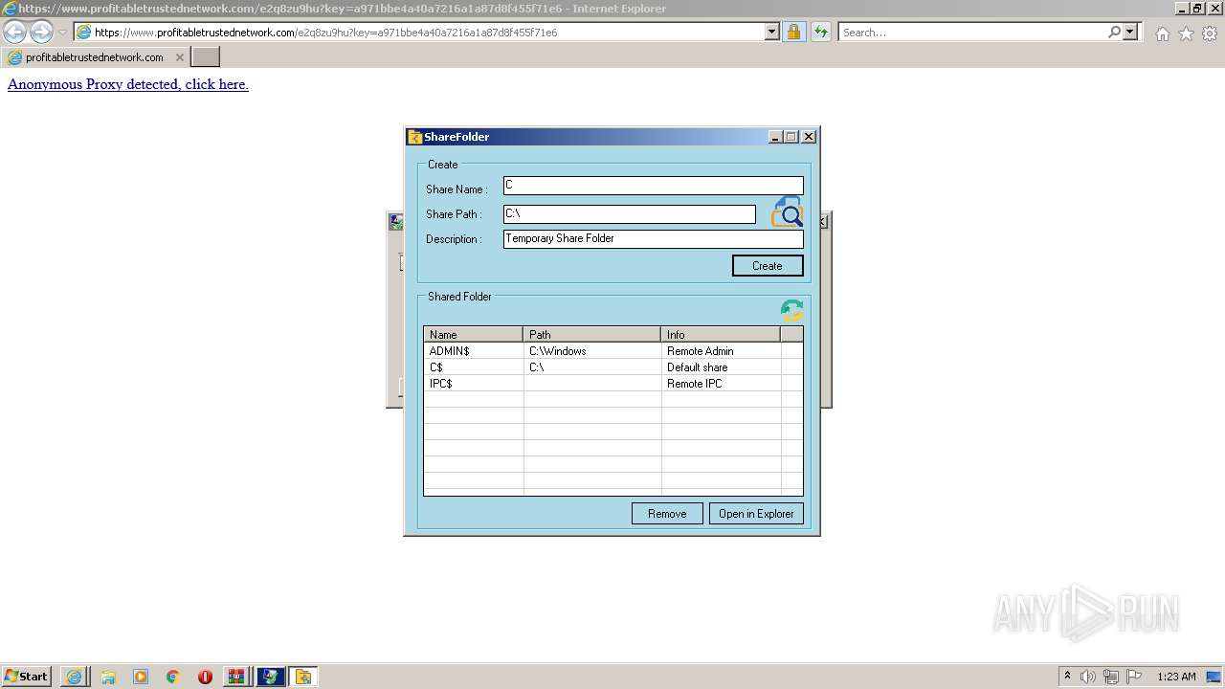The height and width of the screenshot is (689, 1225).
Task: Open the Action Center flag icon
Action: click(x=1134, y=677)
